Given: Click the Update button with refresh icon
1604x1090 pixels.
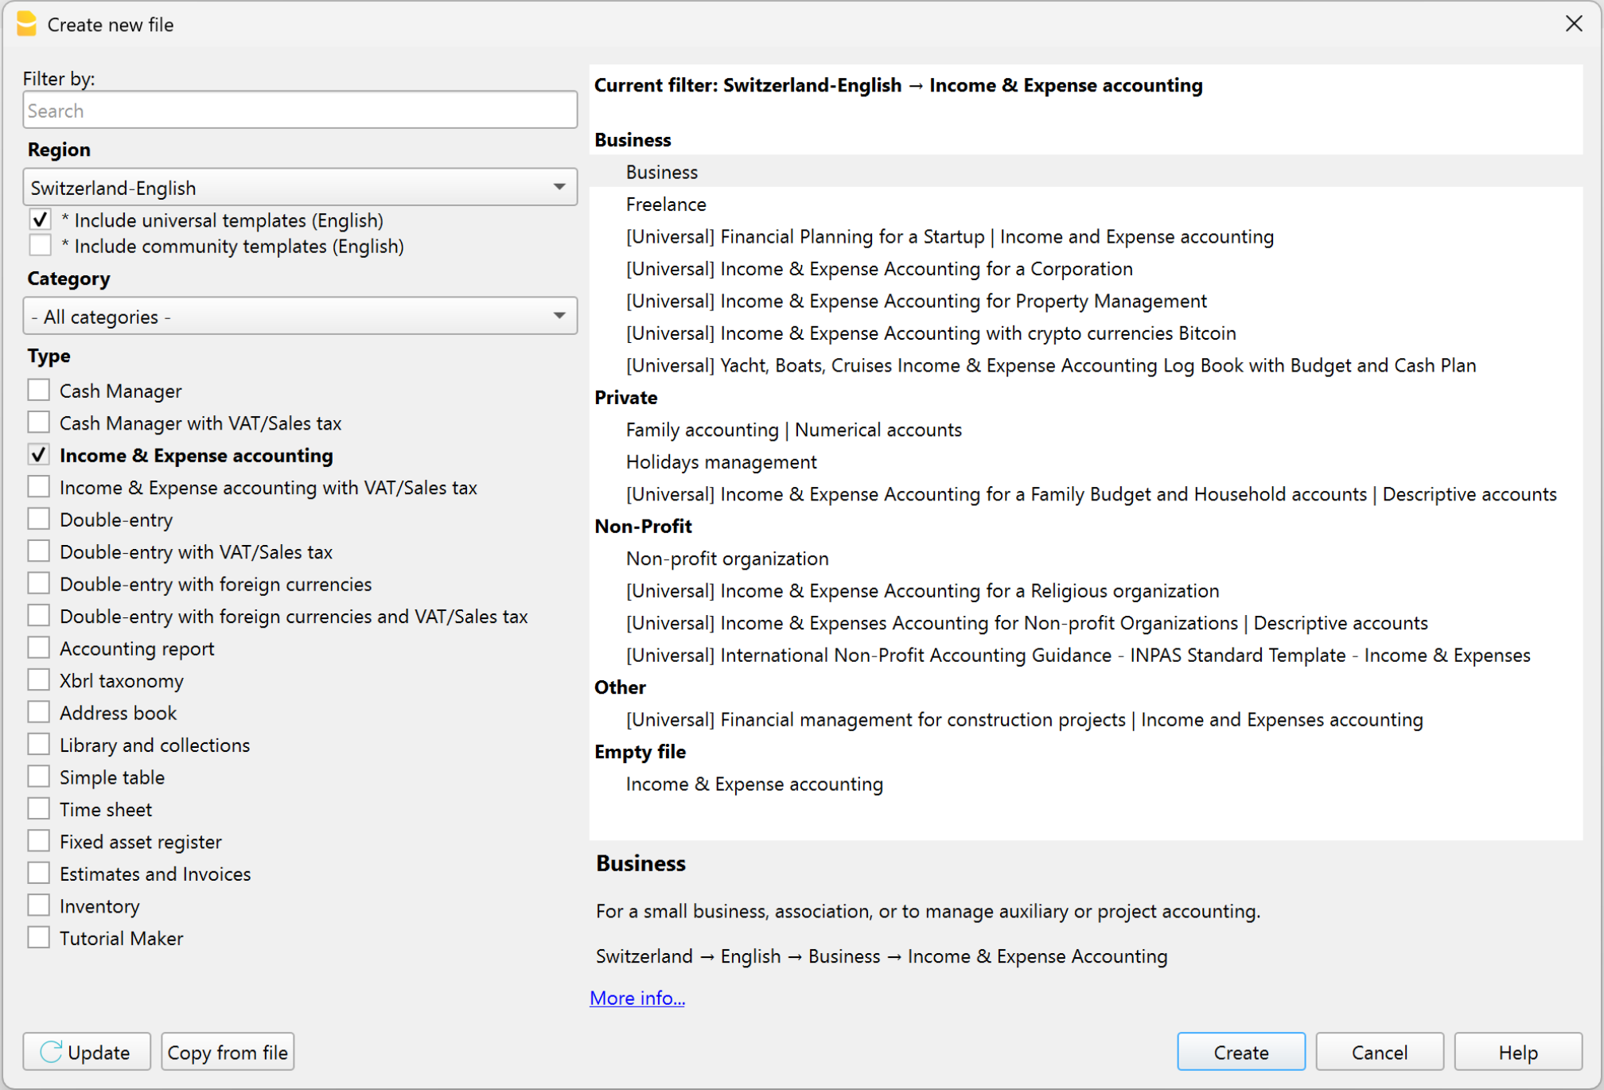Looking at the screenshot, I should 87,1052.
